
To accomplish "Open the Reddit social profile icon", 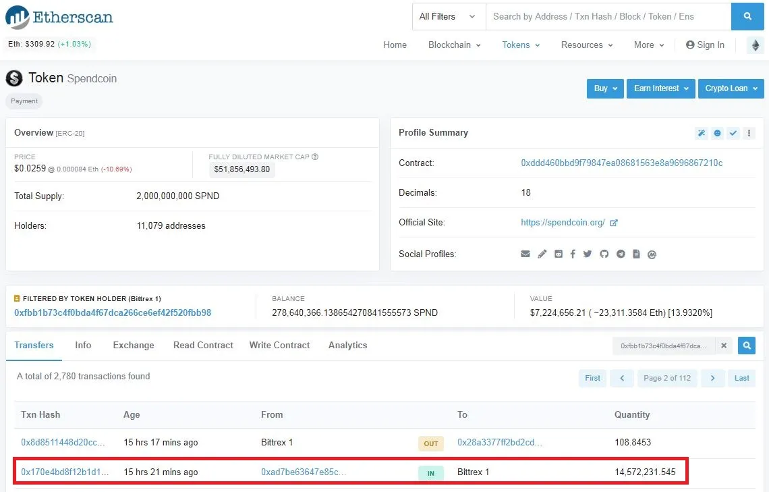I will click(x=558, y=254).
